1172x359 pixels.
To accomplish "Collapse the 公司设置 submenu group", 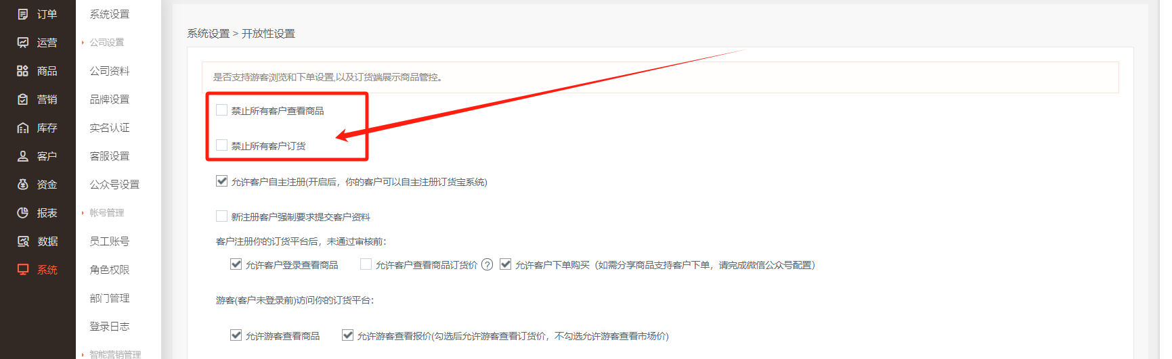I will click(x=107, y=43).
